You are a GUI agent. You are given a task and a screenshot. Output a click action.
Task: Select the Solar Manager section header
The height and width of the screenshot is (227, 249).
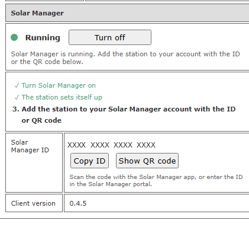pos(127,13)
